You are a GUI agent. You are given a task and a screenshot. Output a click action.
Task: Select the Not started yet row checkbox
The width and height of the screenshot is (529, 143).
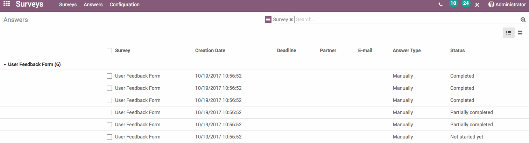110,137
